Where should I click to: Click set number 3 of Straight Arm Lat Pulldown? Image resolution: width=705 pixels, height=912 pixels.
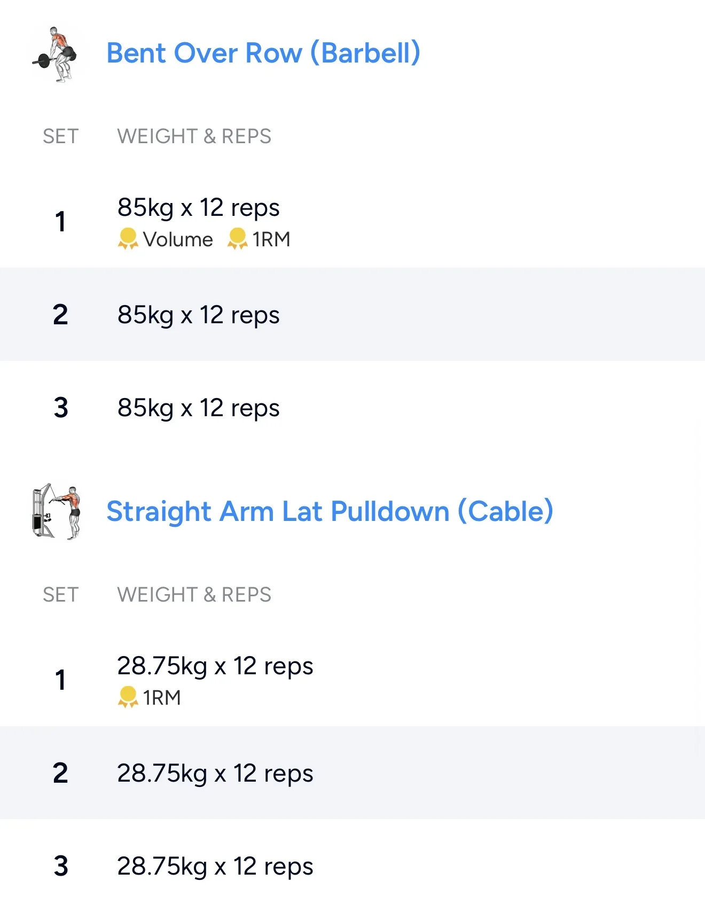coord(61,866)
